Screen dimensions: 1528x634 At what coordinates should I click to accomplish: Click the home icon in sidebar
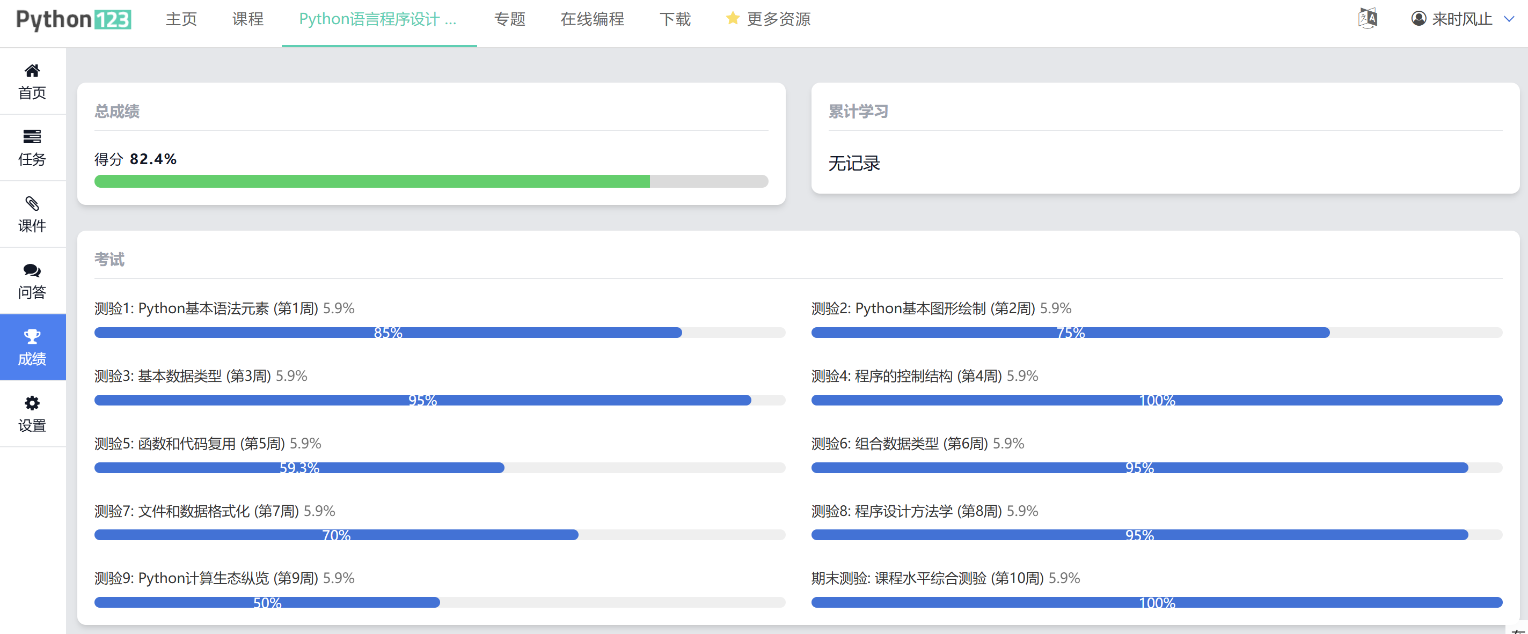32,71
